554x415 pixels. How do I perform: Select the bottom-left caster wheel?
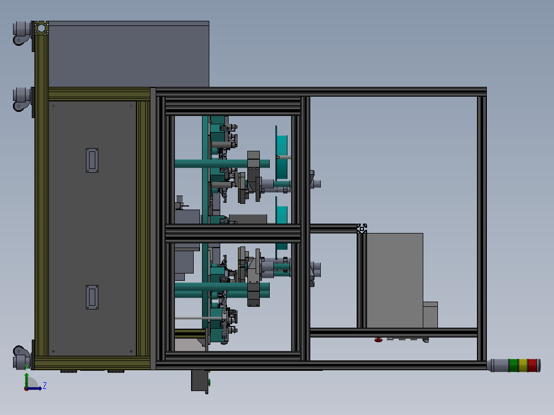22,357
